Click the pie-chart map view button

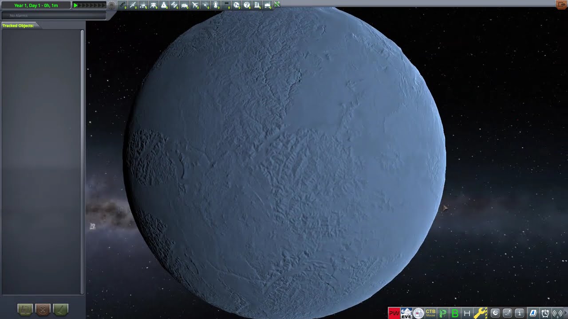(495, 313)
